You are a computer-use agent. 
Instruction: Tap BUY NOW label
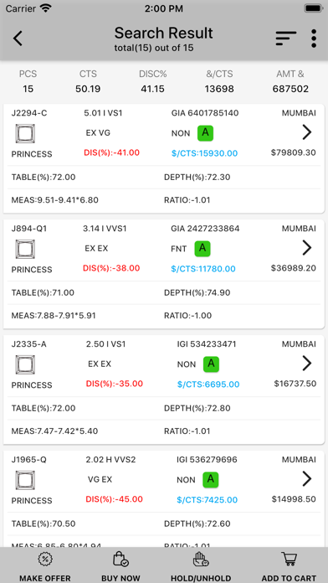[x=120, y=579]
